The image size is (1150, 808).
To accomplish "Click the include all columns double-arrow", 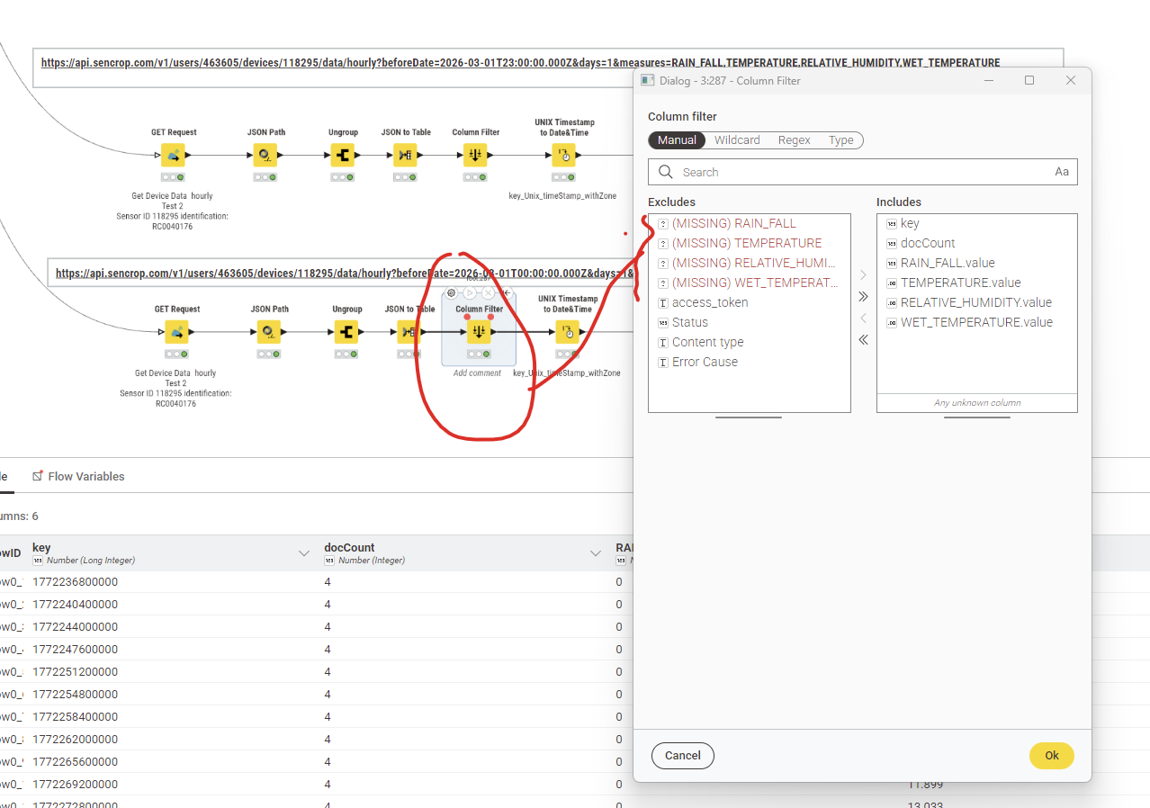I will point(863,296).
